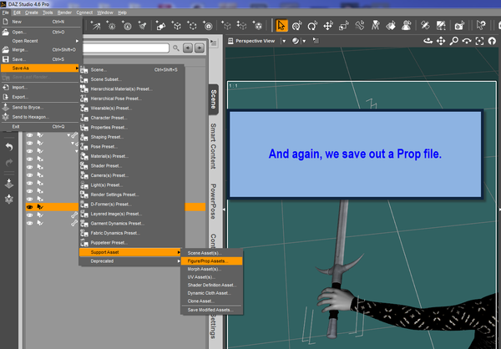Go to next search result arrow
Viewport: 501px width, 349px height.
(200, 48)
